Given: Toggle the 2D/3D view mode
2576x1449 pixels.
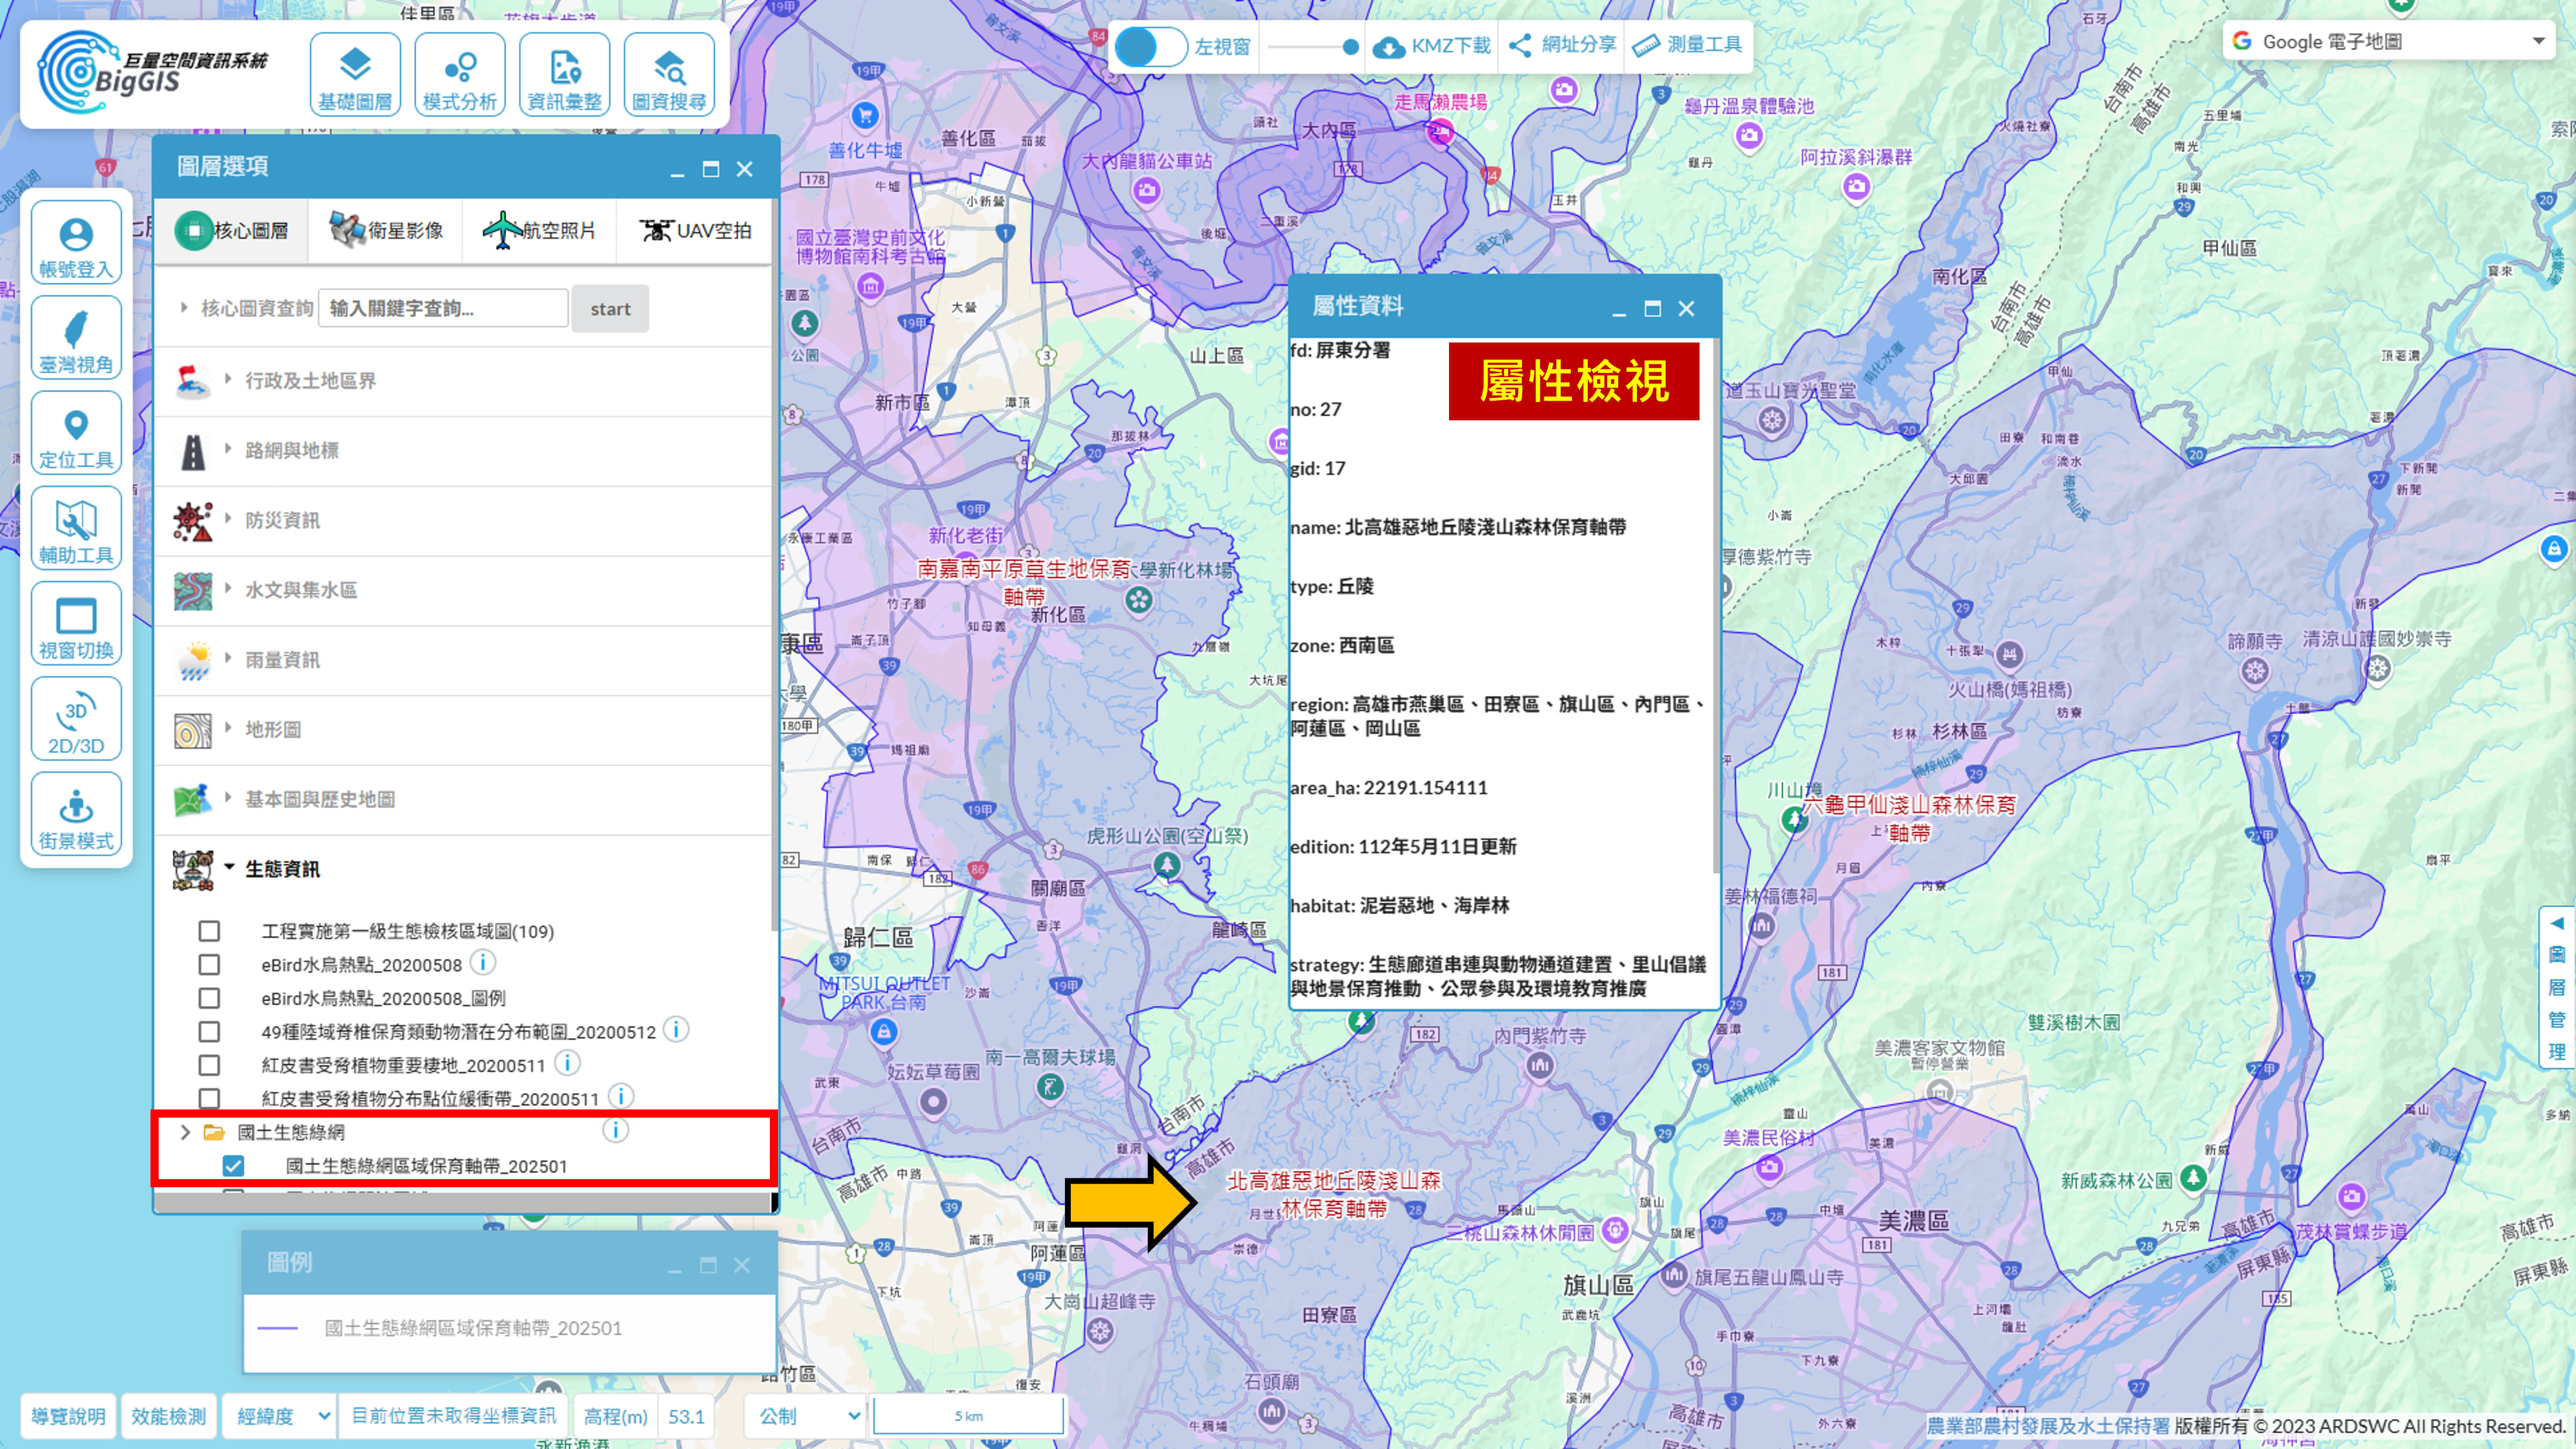Looking at the screenshot, I should [76, 719].
